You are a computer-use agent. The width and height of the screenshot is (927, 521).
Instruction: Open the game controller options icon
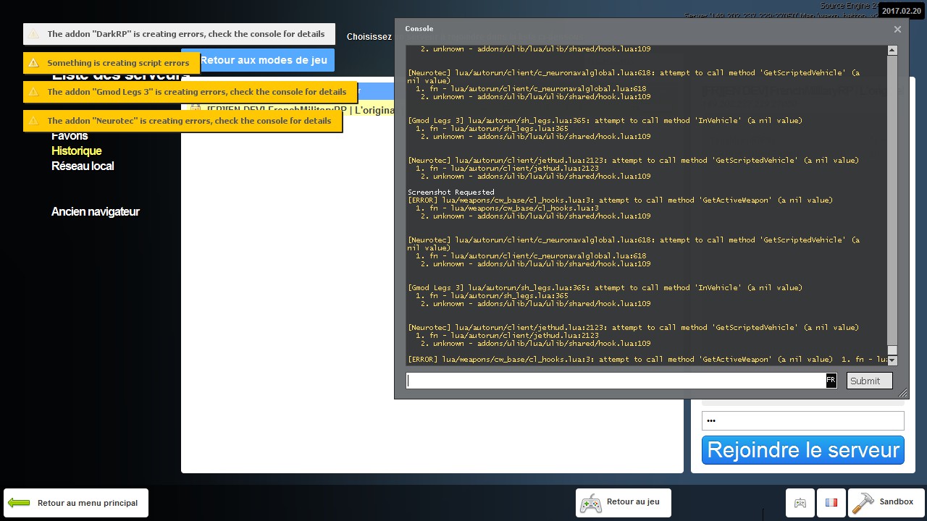click(x=800, y=503)
